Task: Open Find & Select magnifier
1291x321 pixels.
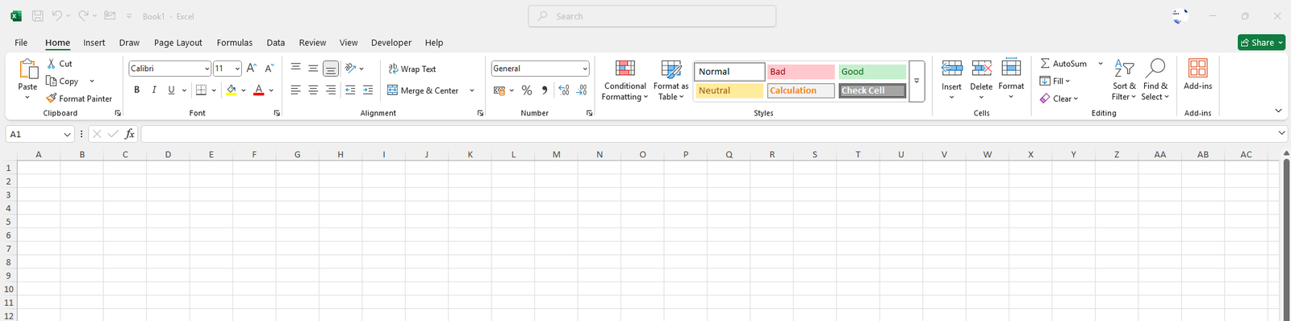Action: coord(1155,80)
